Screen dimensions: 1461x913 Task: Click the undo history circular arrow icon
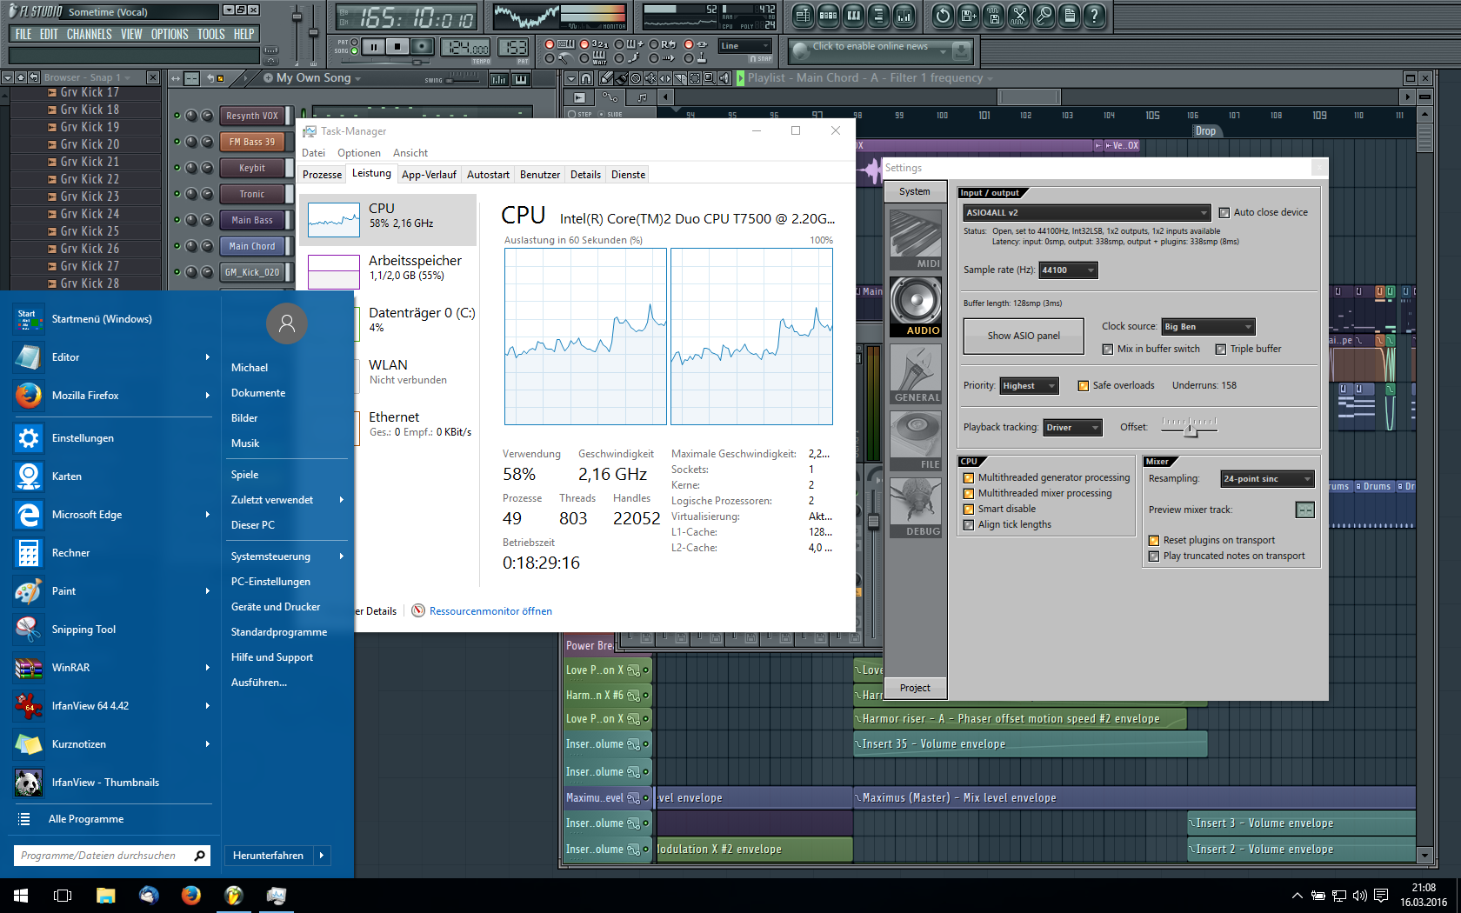coord(943,15)
